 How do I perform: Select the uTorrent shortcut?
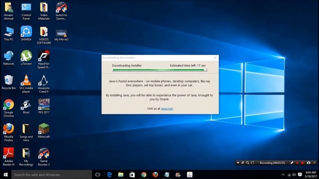(x=26, y=58)
